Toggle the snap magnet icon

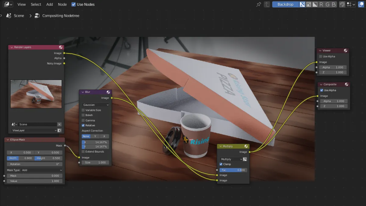coord(342,4)
